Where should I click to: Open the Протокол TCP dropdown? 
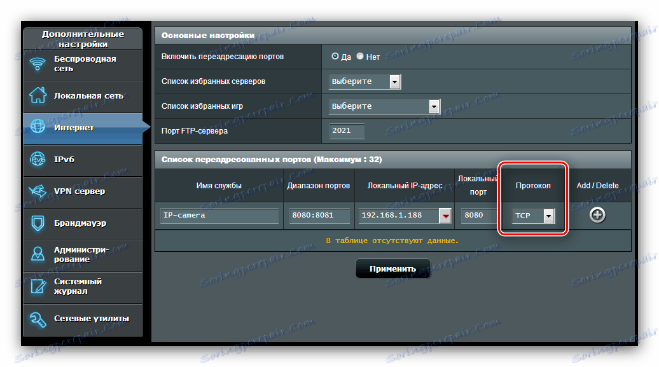coord(533,216)
